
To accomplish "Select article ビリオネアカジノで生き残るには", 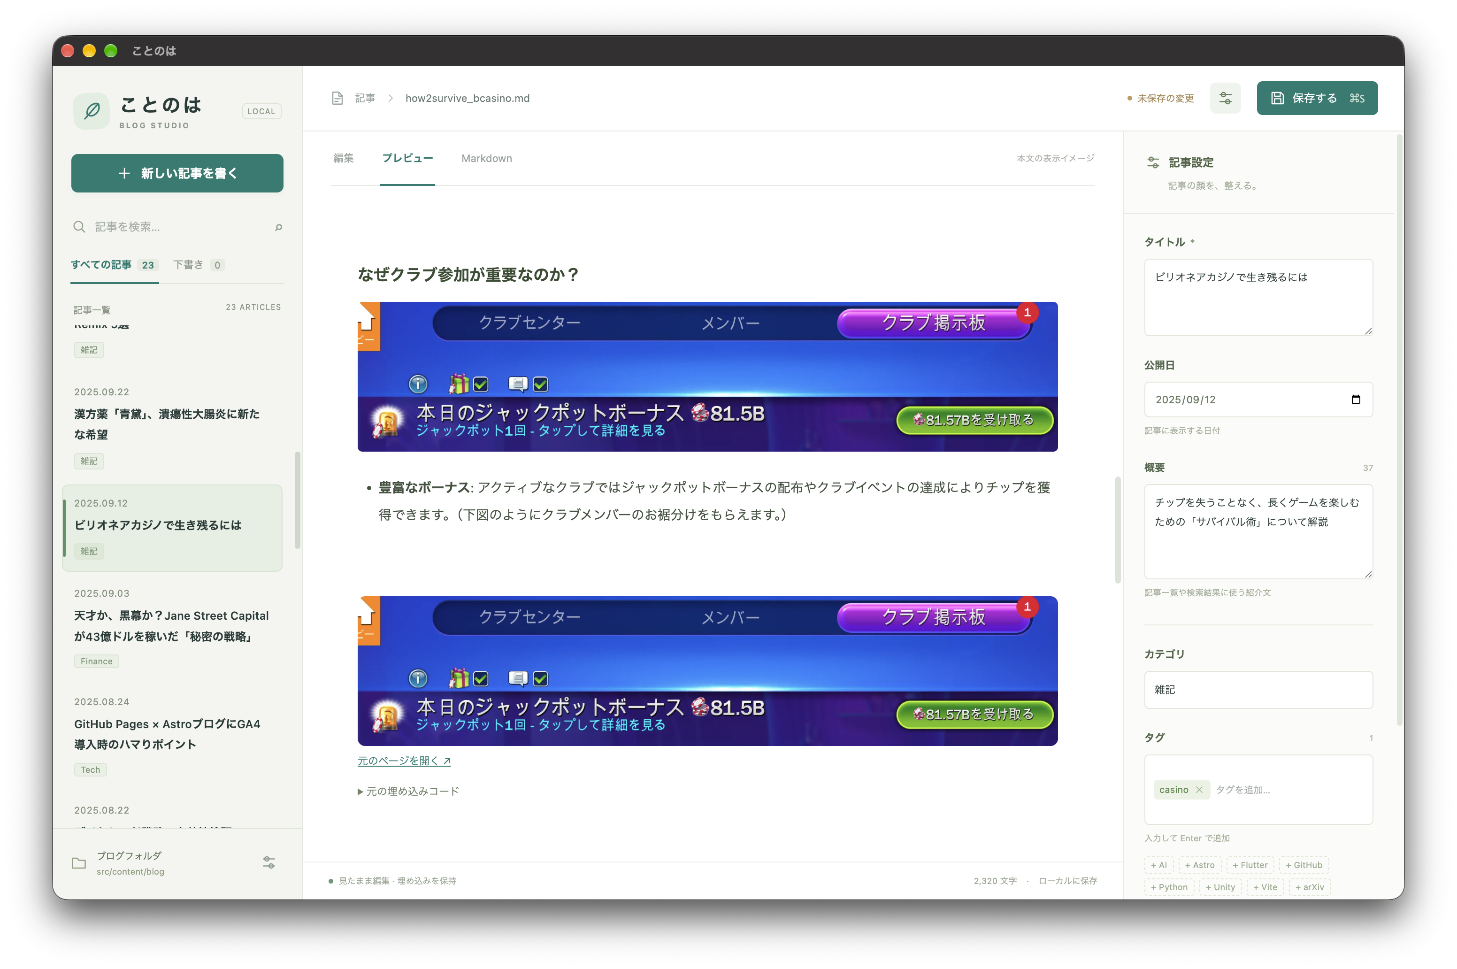I will click(x=172, y=528).
